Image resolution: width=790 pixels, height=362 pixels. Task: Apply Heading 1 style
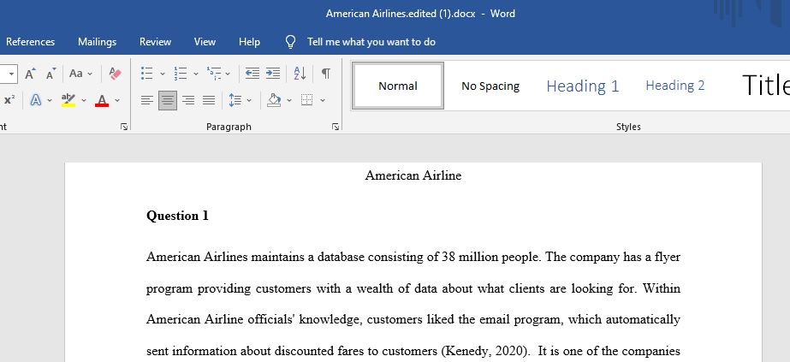tap(582, 86)
